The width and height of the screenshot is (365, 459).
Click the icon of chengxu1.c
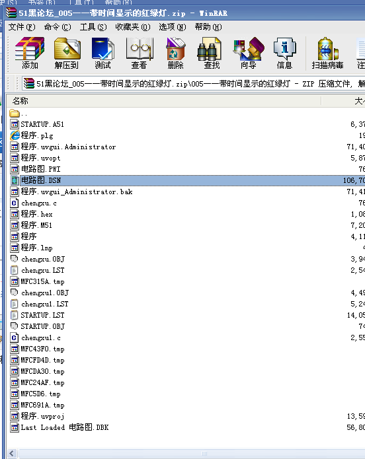coord(15,337)
